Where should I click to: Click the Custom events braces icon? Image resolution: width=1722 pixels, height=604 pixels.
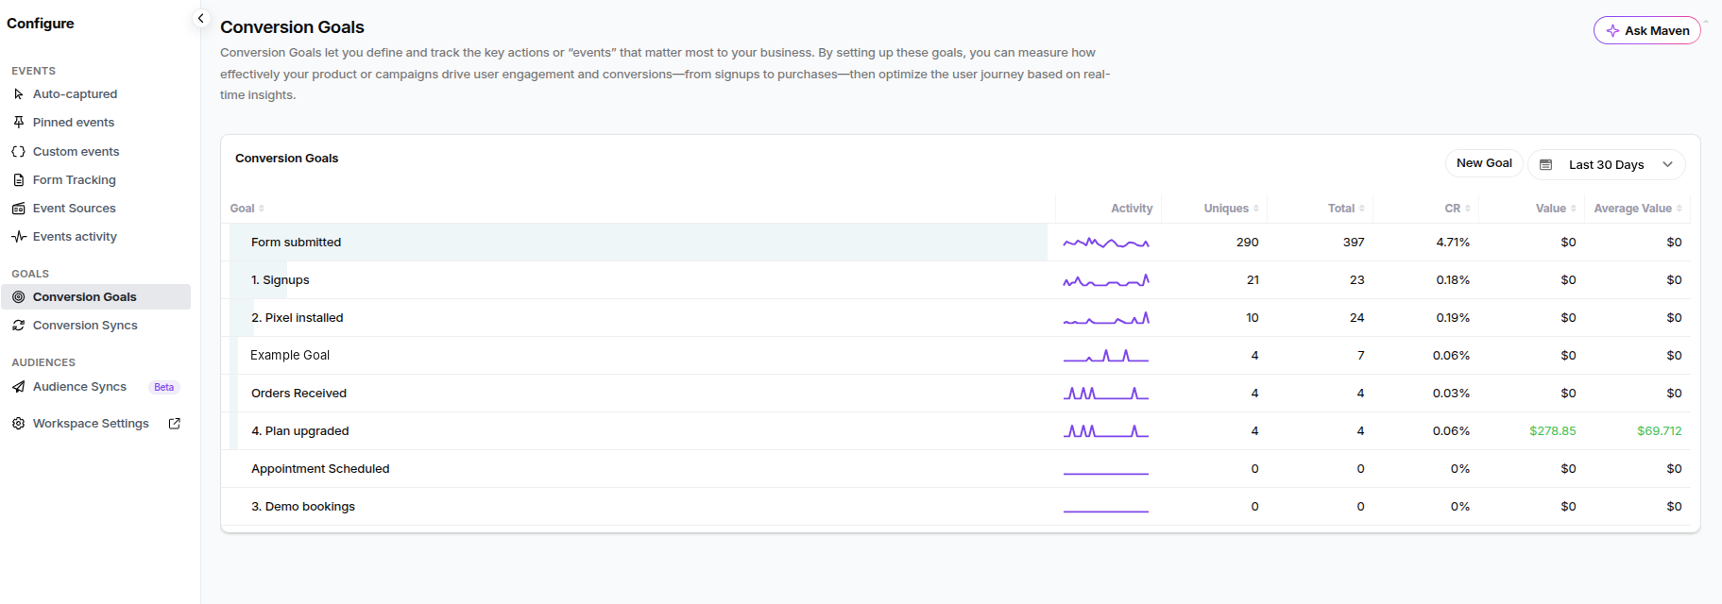(x=18, y=151)
